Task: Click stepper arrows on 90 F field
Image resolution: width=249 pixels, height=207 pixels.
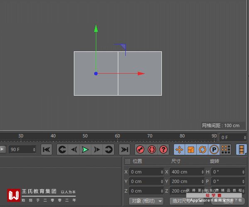Action: pos(34,149)
